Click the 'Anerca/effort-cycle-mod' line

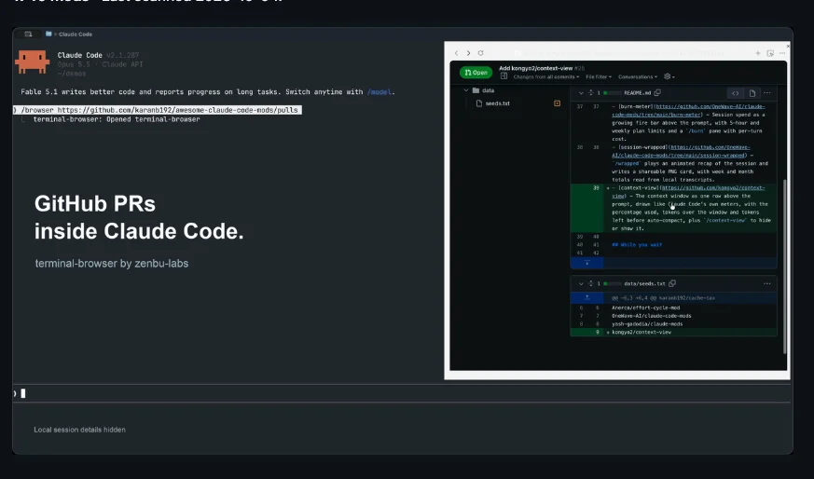tap(646, 308)
